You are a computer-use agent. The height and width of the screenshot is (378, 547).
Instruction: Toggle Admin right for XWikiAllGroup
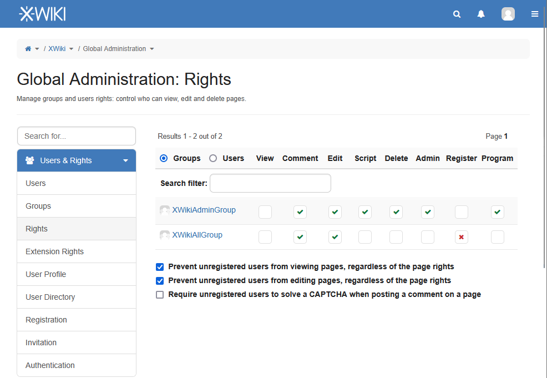(428, 237)
